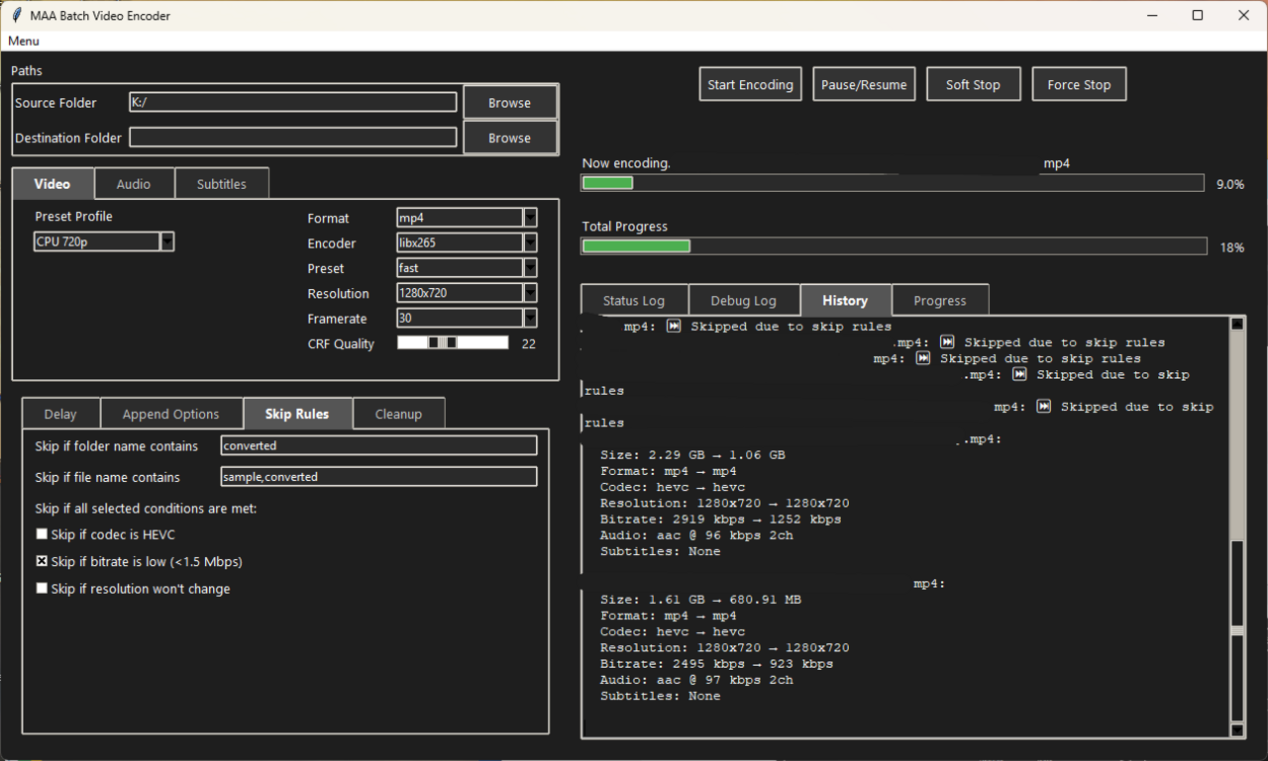Click the current file encoding progress bar
This screenshot has width=1268, height=761.
coord(893,183)
